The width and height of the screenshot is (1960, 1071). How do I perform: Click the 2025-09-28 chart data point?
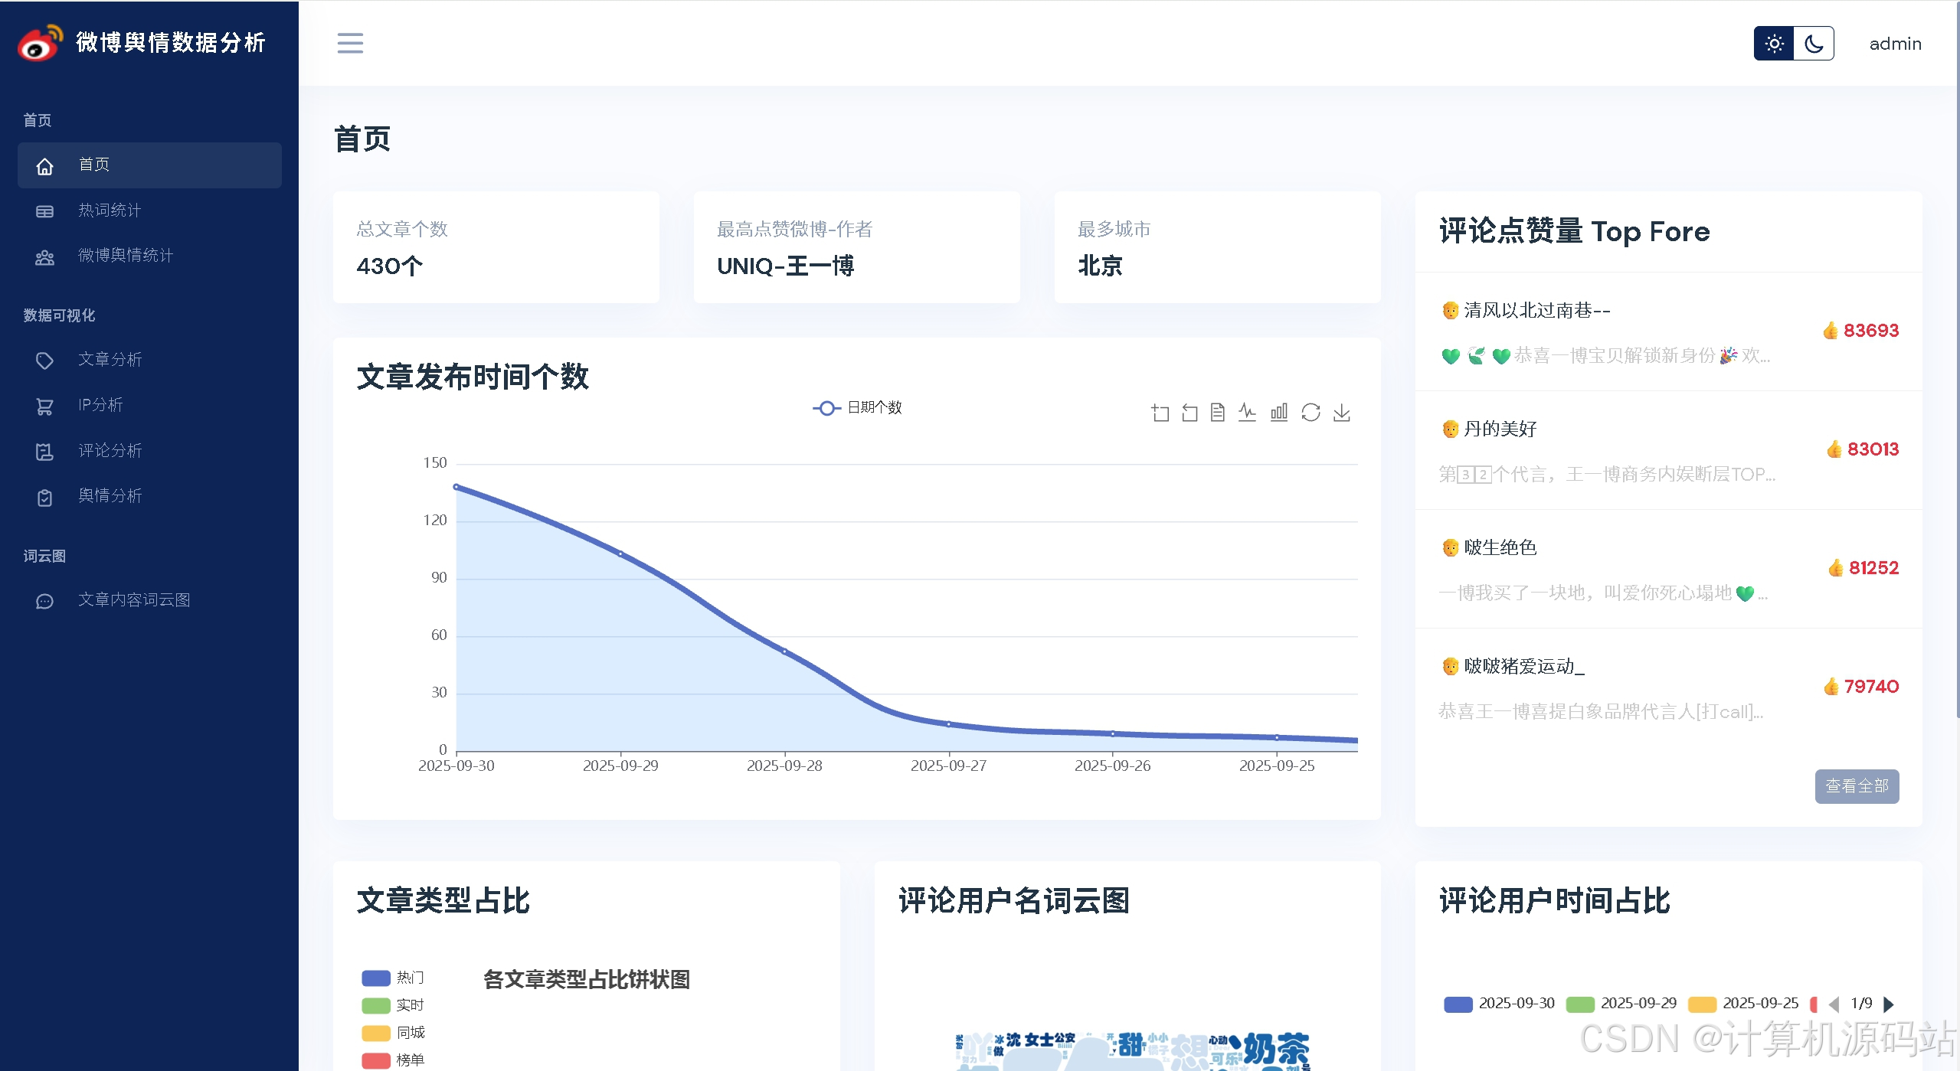(x=784, y=651)
